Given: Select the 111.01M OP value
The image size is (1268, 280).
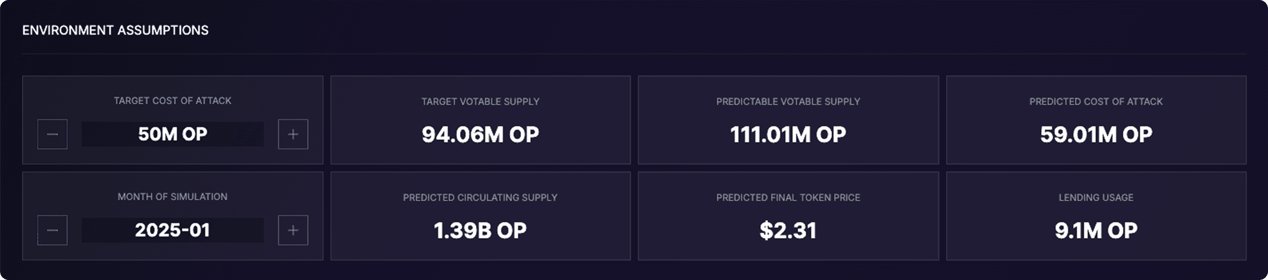Looking at the screenshot, I should point(788,134).
